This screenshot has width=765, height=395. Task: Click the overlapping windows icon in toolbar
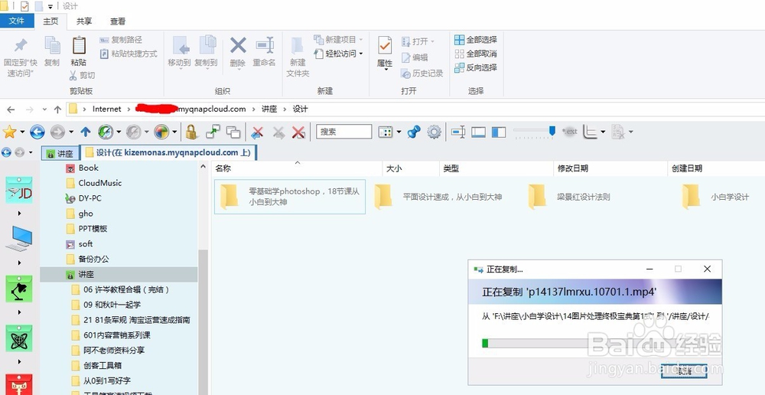click(233, 132)
